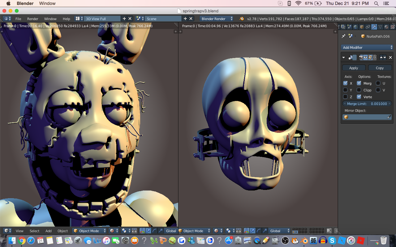
Task: Toggle modifier render camera icon
Action: coord(361,57)
